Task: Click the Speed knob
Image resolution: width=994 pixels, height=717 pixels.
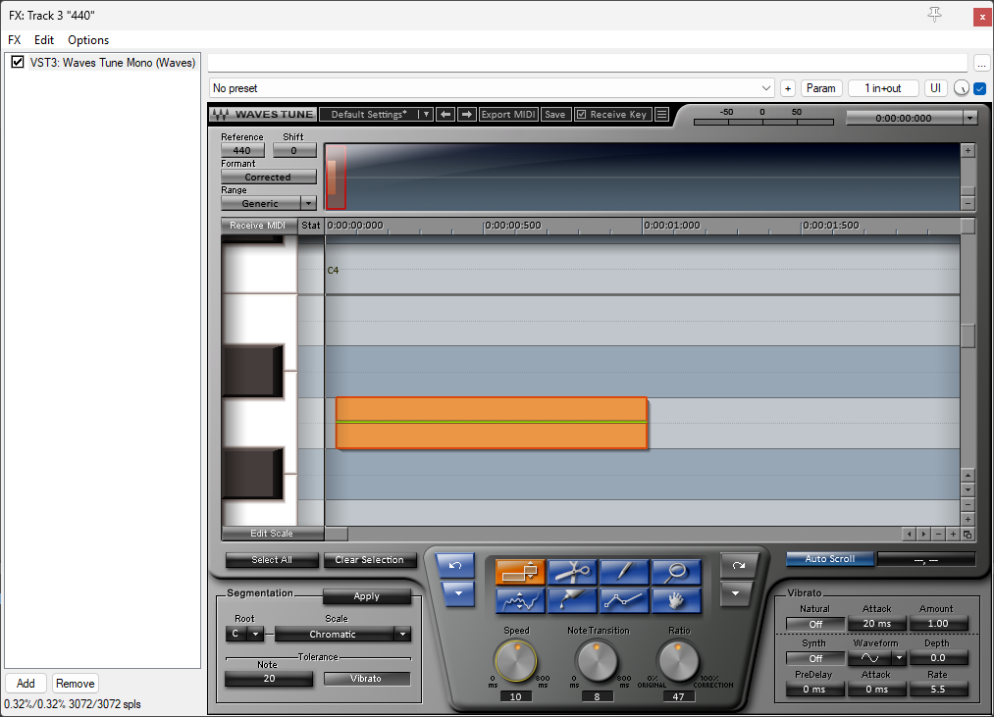Action: pos(516,661)
